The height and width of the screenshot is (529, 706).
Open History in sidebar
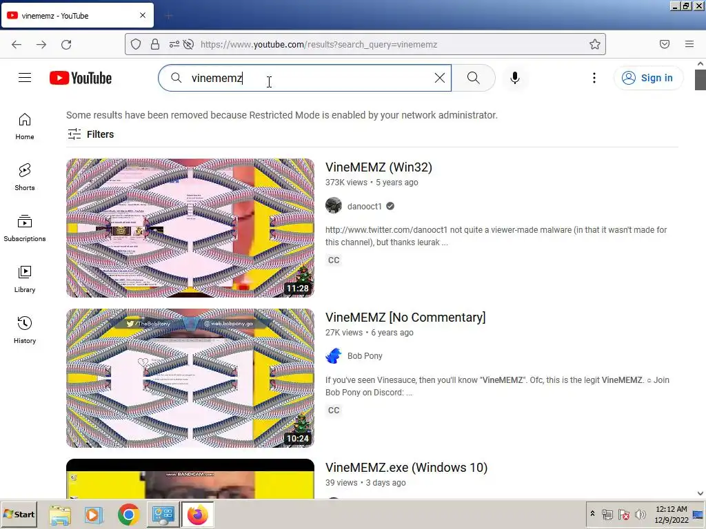[25, 330]
